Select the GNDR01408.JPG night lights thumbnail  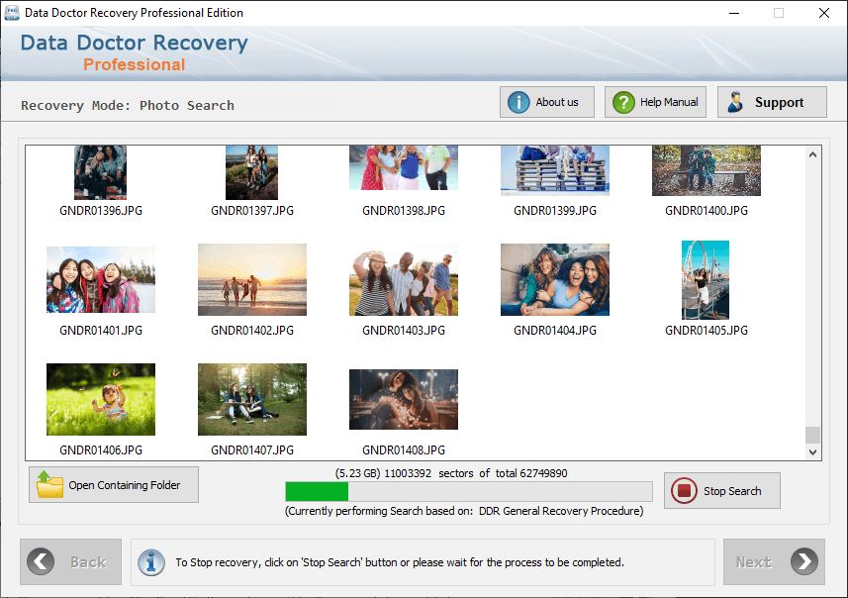(x=404, y=399)
